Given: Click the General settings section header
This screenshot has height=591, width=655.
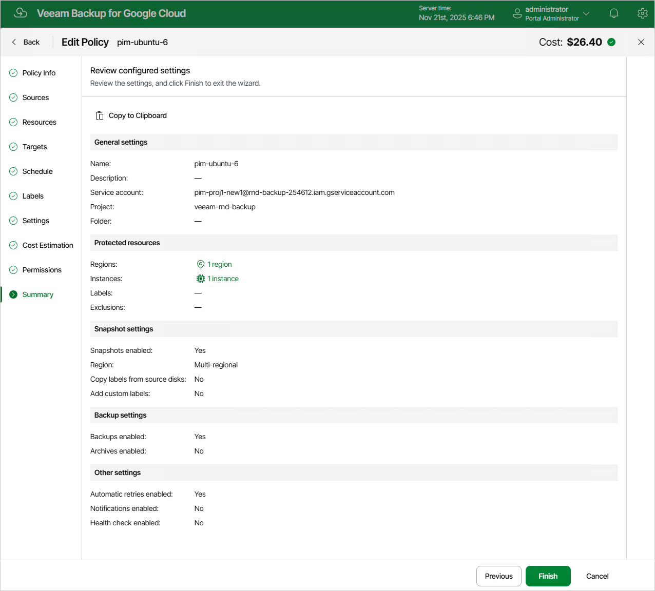Looking at the screenshot, I should click(x=354, y=142).
